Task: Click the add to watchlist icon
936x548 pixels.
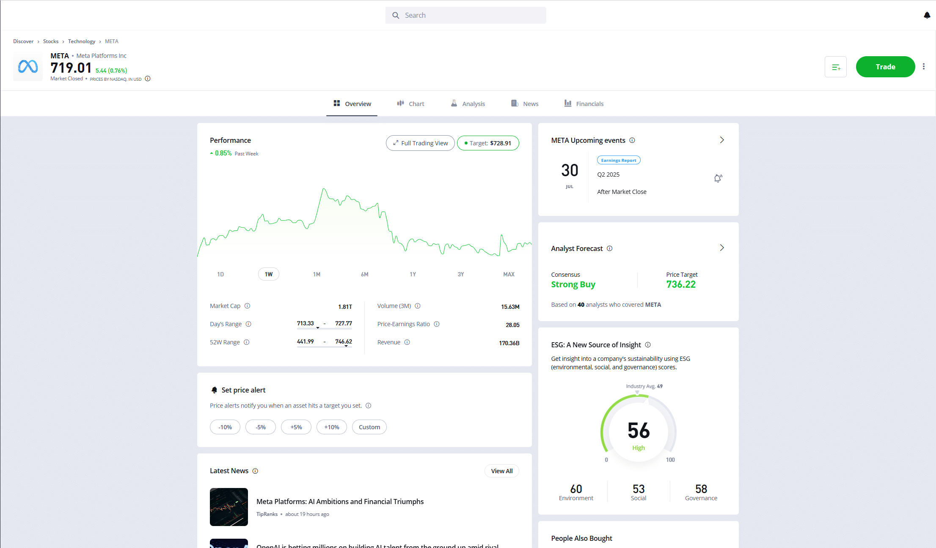Action: tap(835, 67)
